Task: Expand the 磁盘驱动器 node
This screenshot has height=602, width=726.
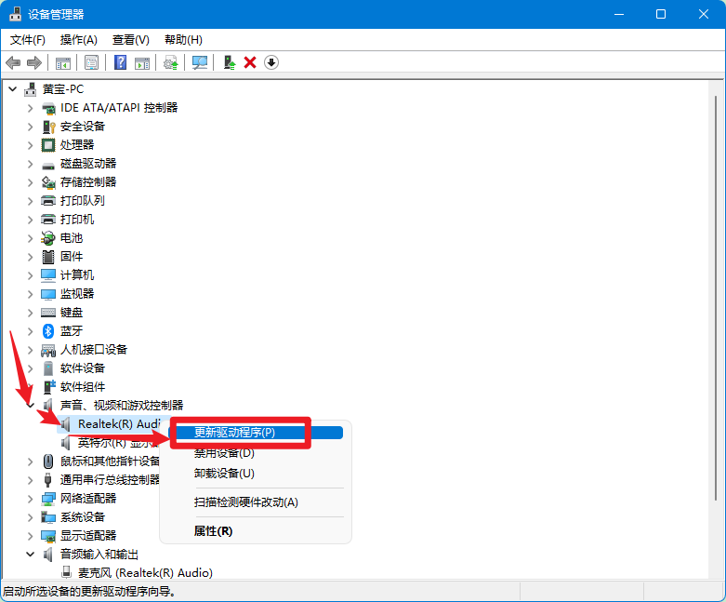Action: pos(30,164)
